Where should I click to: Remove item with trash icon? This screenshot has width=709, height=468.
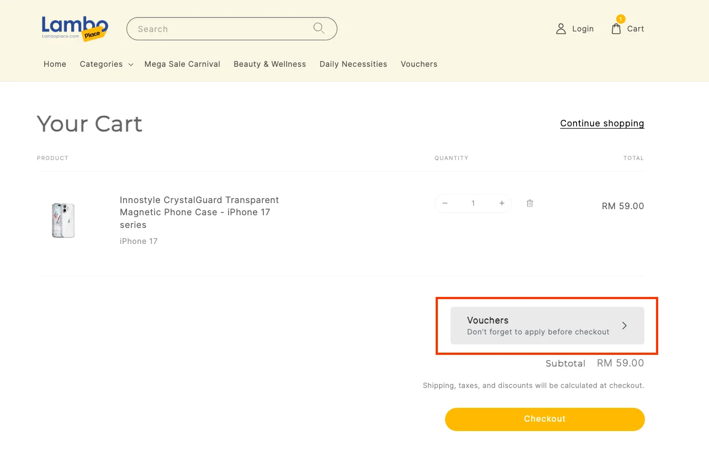[x=530, y=203]
